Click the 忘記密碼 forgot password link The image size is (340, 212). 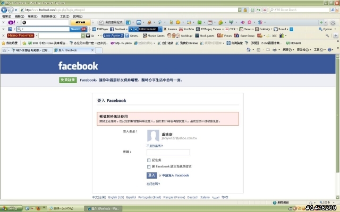154,184
